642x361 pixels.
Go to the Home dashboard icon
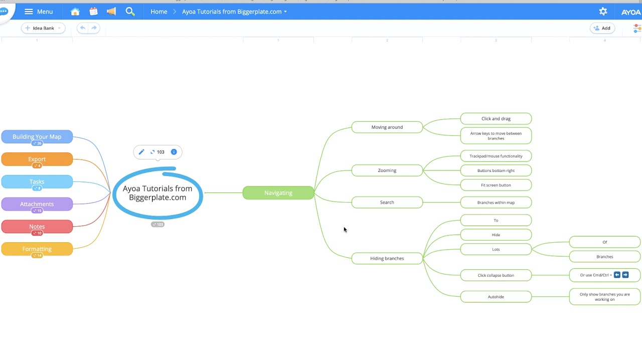[x=75, y=12]
